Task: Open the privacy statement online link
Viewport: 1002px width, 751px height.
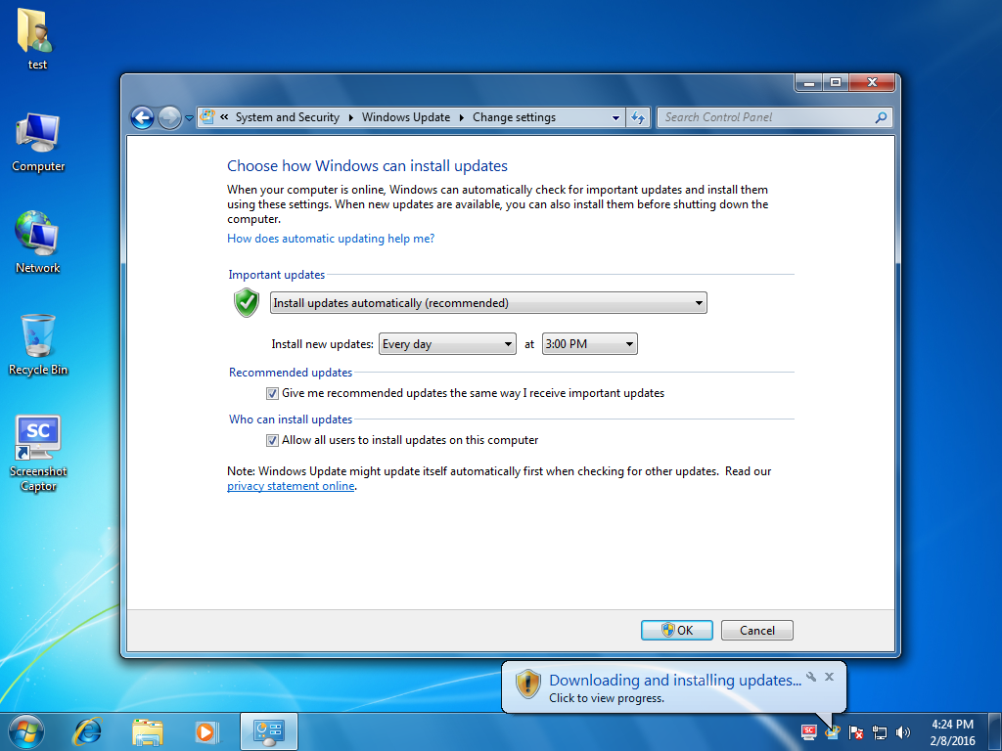Action: pos(291,486)
